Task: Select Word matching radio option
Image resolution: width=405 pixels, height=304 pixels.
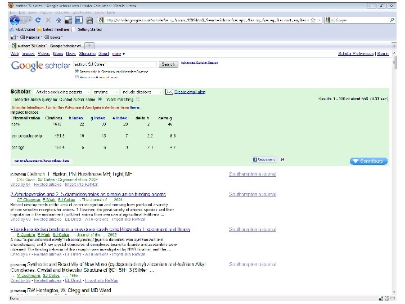Action: [138, 99]
